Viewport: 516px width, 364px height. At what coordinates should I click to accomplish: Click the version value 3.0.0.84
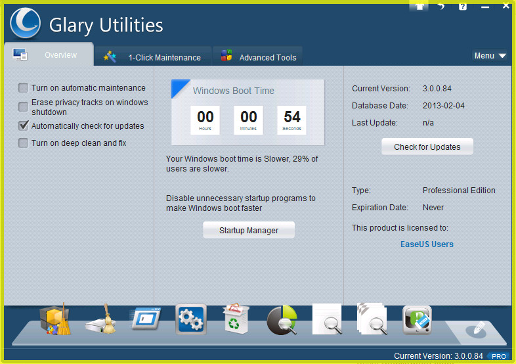click(437, 89)
